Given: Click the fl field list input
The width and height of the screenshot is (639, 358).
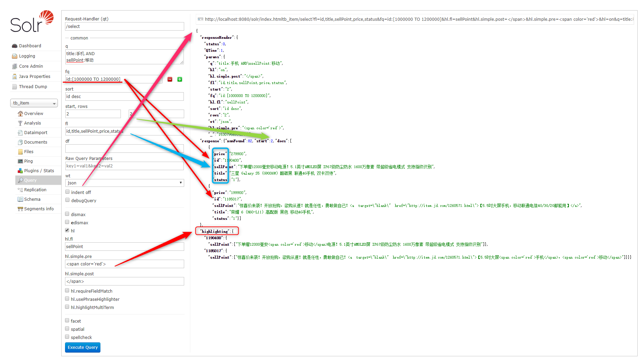Looking at the screenshot, I should point(125,131).
